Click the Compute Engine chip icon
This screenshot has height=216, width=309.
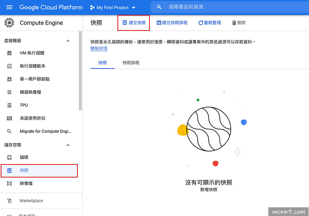click(9, 23)
